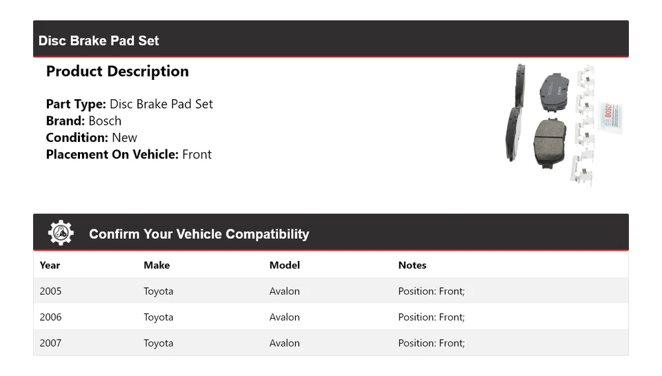This screenshot has height=376, width=662.
Task: Click the Make column header
Action: pos(157,265)
